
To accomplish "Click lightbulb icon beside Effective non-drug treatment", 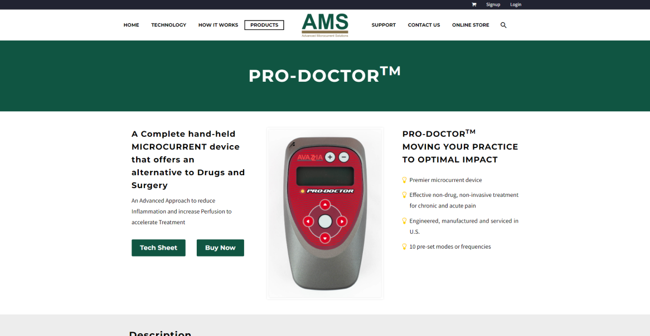I will pos(405,195).
